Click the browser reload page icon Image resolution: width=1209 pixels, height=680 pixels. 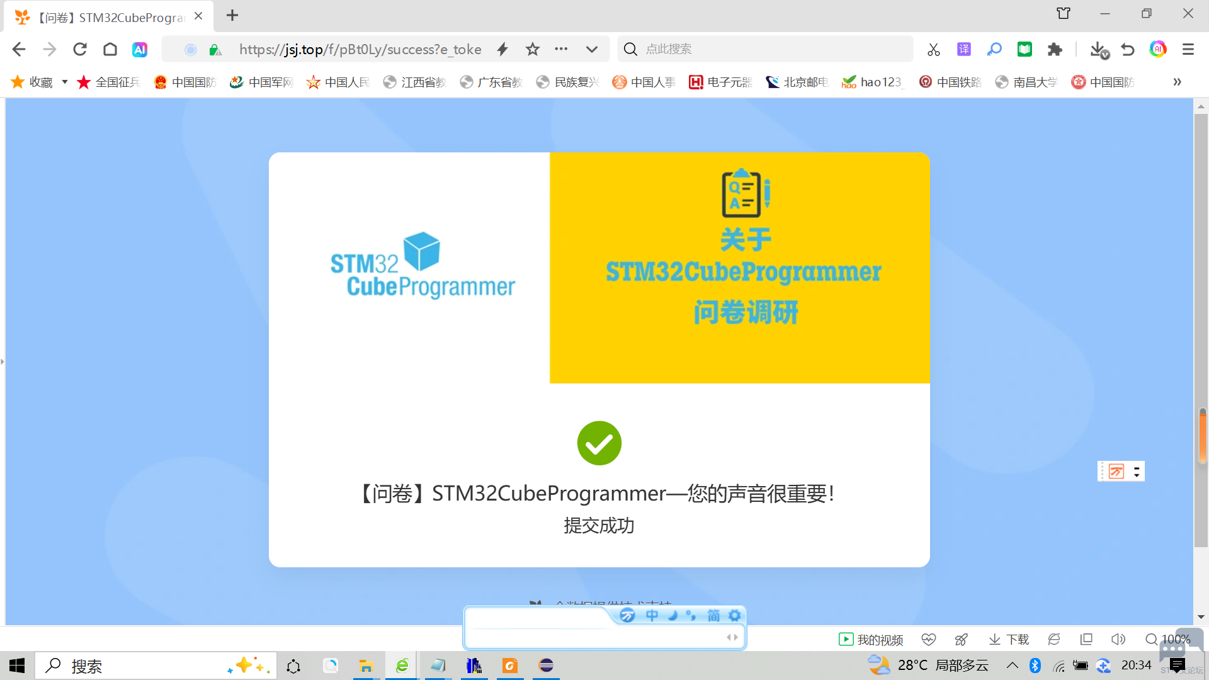(80, 49)
